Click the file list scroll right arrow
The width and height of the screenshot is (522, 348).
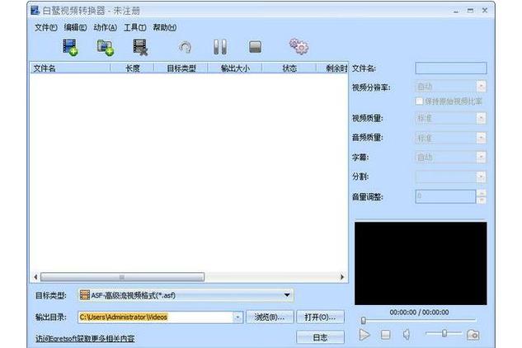(342, 277)
